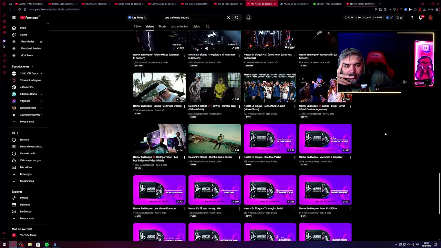Open options menu for Amigo Mío
The image size is (441, 248).
[239, 209]
